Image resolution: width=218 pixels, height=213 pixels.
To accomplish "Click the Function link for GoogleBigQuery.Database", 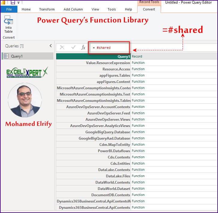I will point(138,132).
